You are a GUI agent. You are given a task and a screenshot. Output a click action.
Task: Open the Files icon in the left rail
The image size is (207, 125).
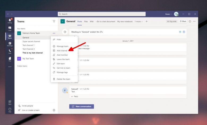point(10,58)
